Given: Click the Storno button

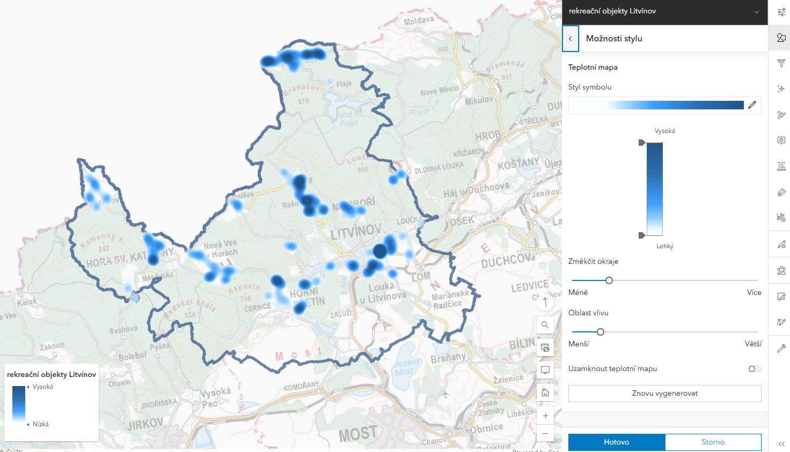Looking at the screenshot, I should point(713,442).
